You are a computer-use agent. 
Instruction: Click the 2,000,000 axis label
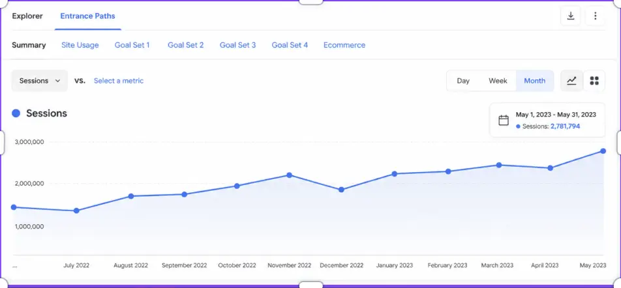point(29,184)
